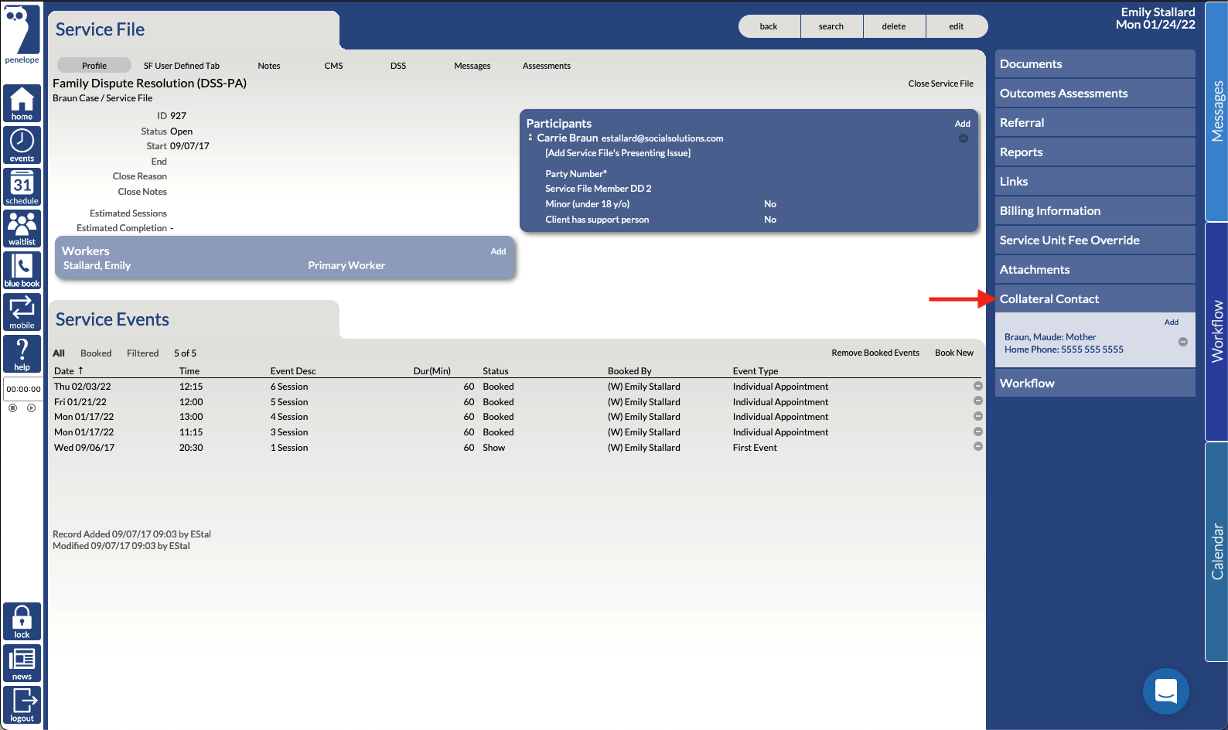Image resolution: width=1228 pixels, height=730 pixels.
Task: Add a participant
Action: click(962, 124)
